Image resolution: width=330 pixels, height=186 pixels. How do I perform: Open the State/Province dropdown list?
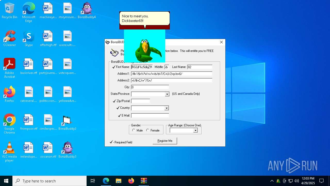pyautogui.click(x=167, y=94)
